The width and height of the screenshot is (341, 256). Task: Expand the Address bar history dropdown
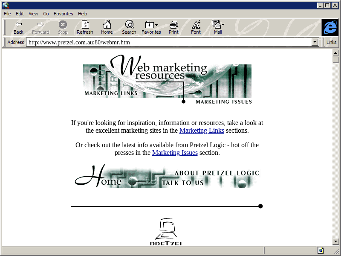click(x=315, y=42)
